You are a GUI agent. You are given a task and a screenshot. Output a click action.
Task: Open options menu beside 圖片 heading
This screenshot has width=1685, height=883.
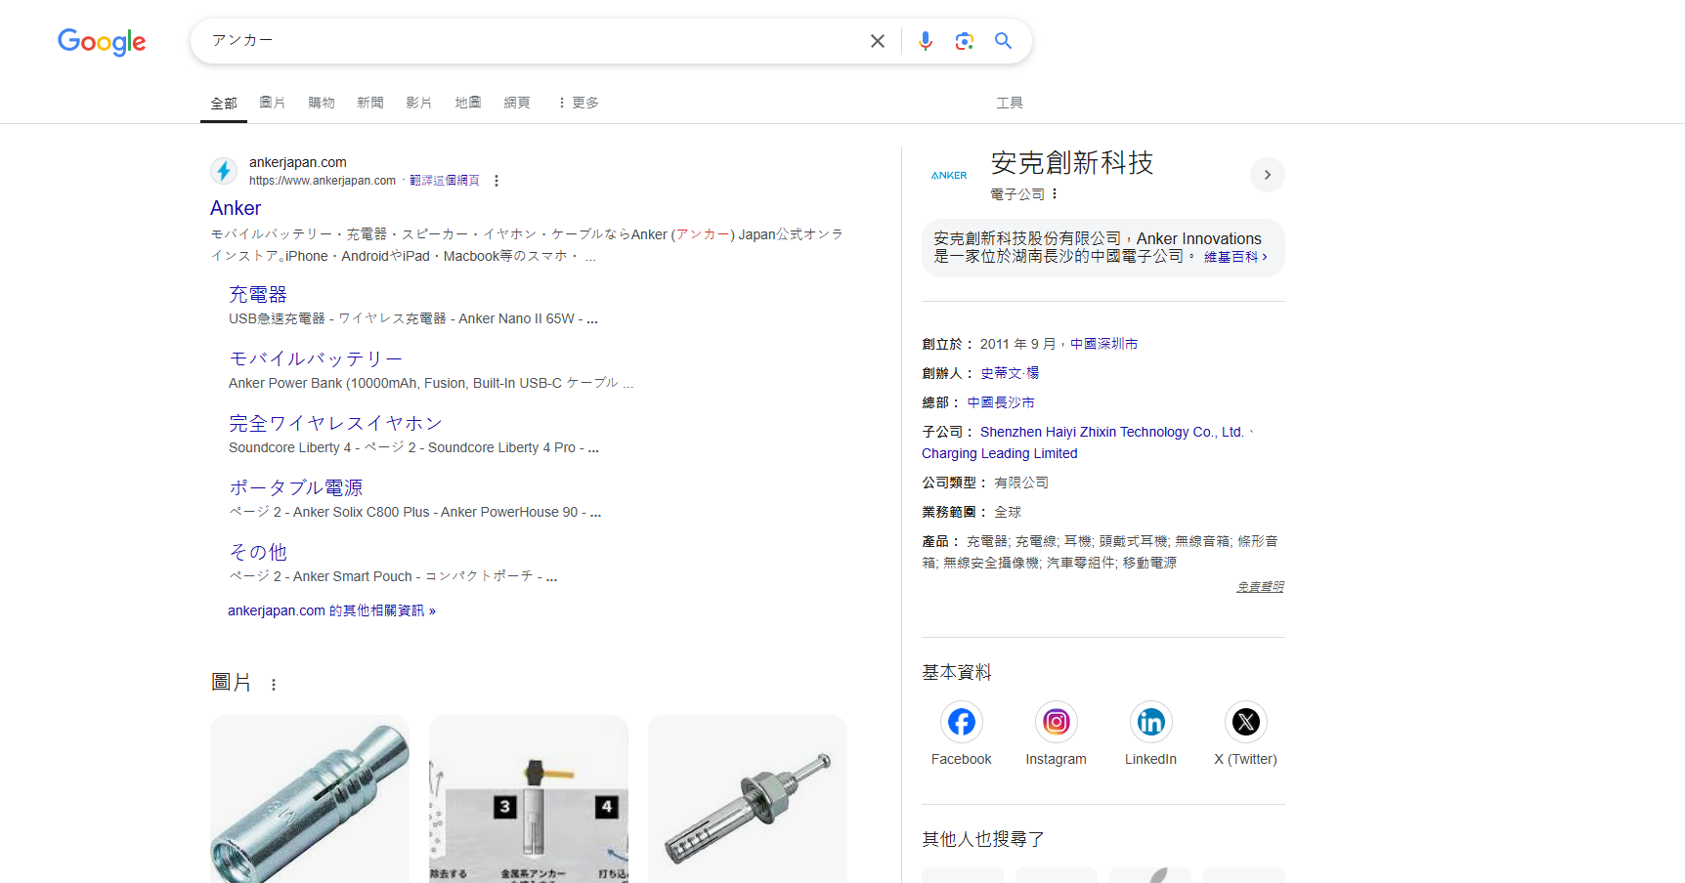pyautogui.click(x=274, y=685)
